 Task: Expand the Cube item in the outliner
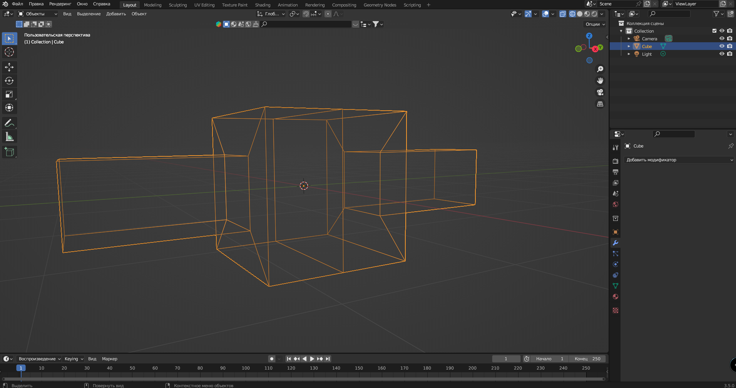(x=629, y=46)
